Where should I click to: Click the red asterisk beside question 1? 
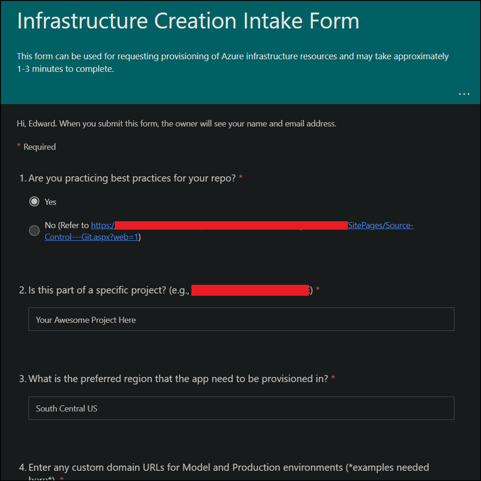[x=241, y=178]
